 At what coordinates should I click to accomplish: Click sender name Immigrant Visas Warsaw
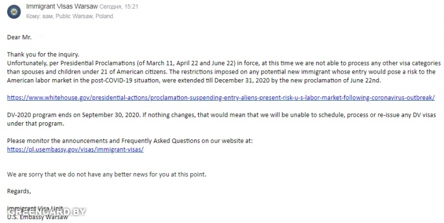point(62,6)
